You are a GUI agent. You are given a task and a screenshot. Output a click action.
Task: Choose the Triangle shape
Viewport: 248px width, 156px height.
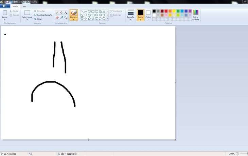(x=104, y=12)
